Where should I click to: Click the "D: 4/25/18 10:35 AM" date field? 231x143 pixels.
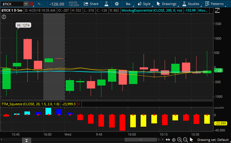tap(40, 10)
